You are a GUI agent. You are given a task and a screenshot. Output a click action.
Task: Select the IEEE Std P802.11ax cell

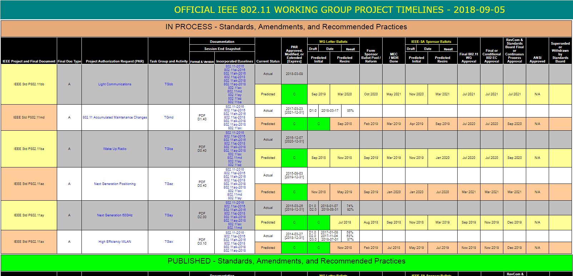coord(29,242)
